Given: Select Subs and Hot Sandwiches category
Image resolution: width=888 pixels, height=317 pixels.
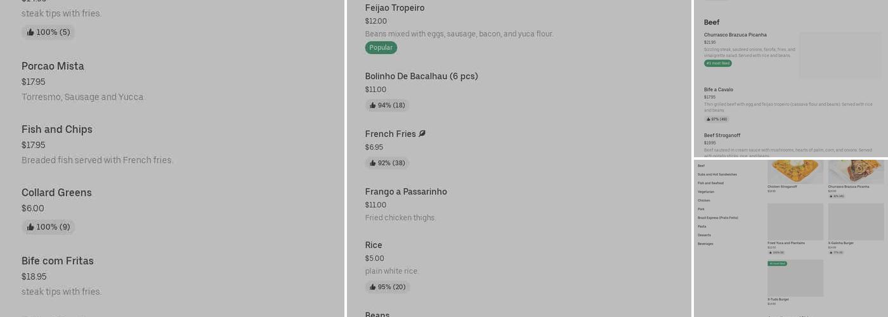Looking at the screenshot, I should [x=717, y=174].
